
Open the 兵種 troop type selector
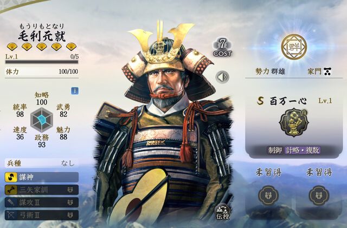pos(42,164)
